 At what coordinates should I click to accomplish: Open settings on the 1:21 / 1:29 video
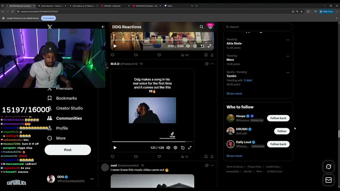pos(175,147)
